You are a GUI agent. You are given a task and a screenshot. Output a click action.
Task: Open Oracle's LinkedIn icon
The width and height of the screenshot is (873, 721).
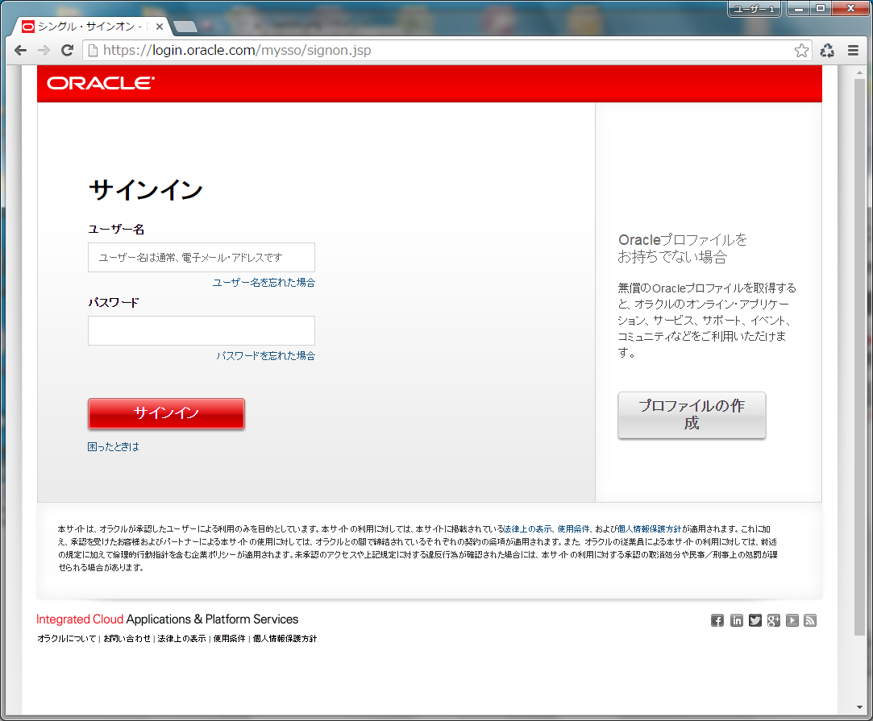coord(736,620)
